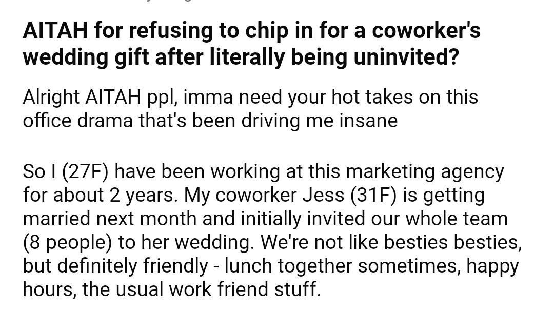The image size is (554, 329).
Task: Click the word "uninvited?" in the title
Action: (406, 57)
